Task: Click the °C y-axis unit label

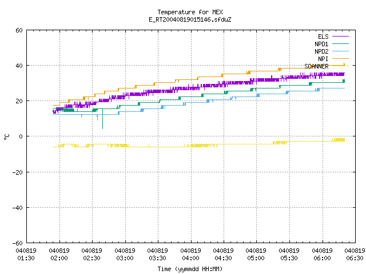Action: click(x=6, y=137)
